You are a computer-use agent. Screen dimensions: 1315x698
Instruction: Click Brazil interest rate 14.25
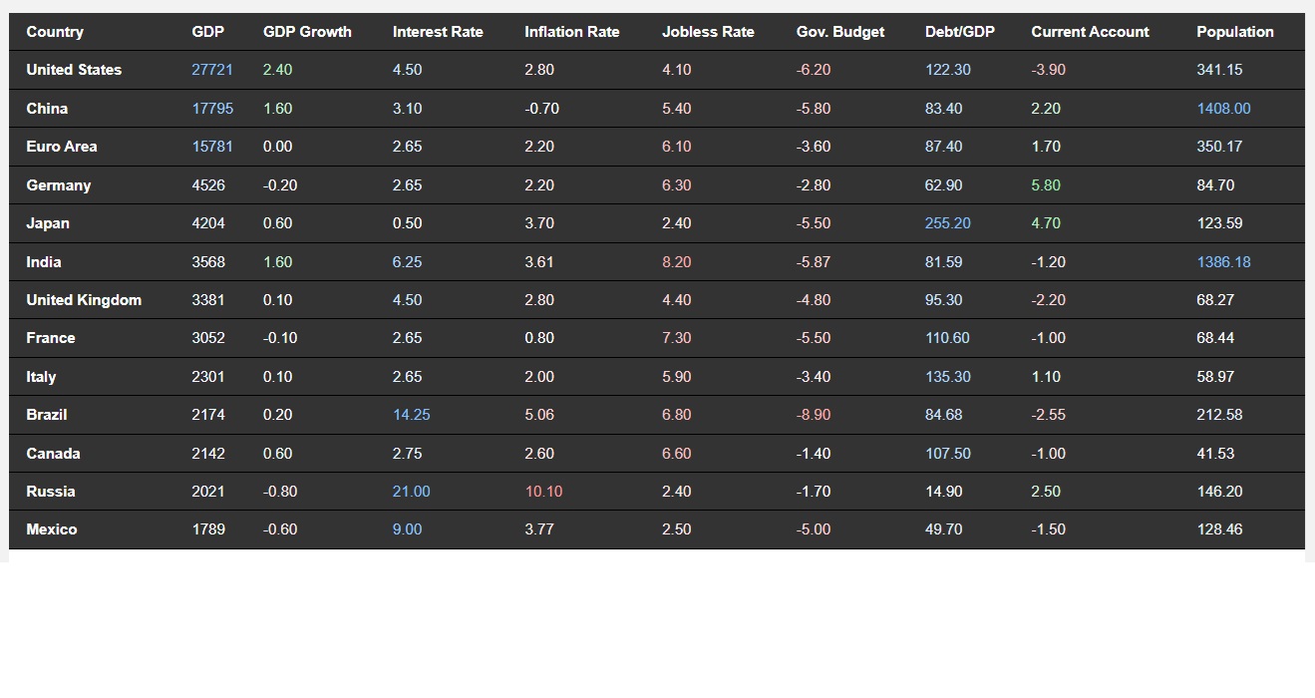coord(411,415)
